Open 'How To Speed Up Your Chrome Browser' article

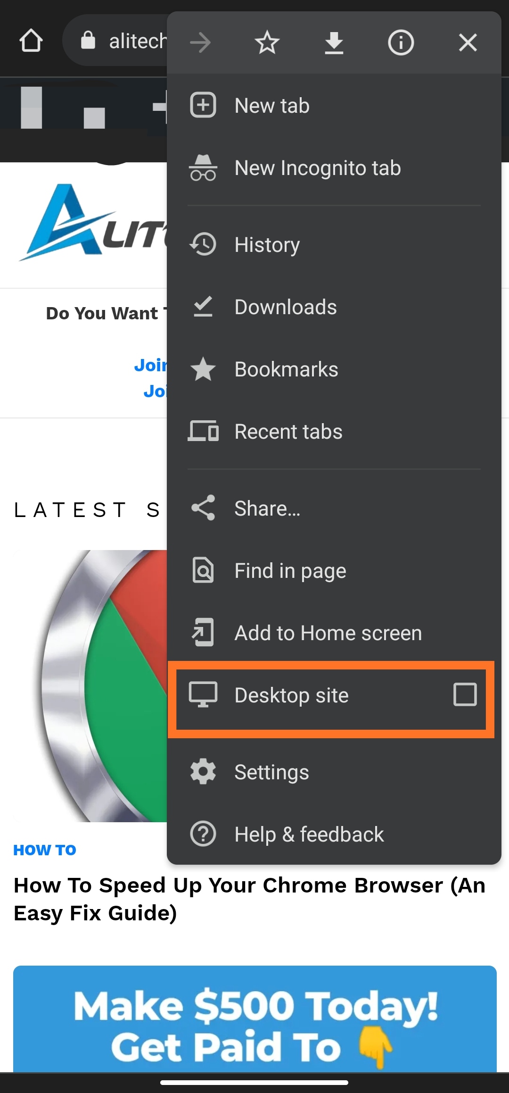tap(249, 899)
